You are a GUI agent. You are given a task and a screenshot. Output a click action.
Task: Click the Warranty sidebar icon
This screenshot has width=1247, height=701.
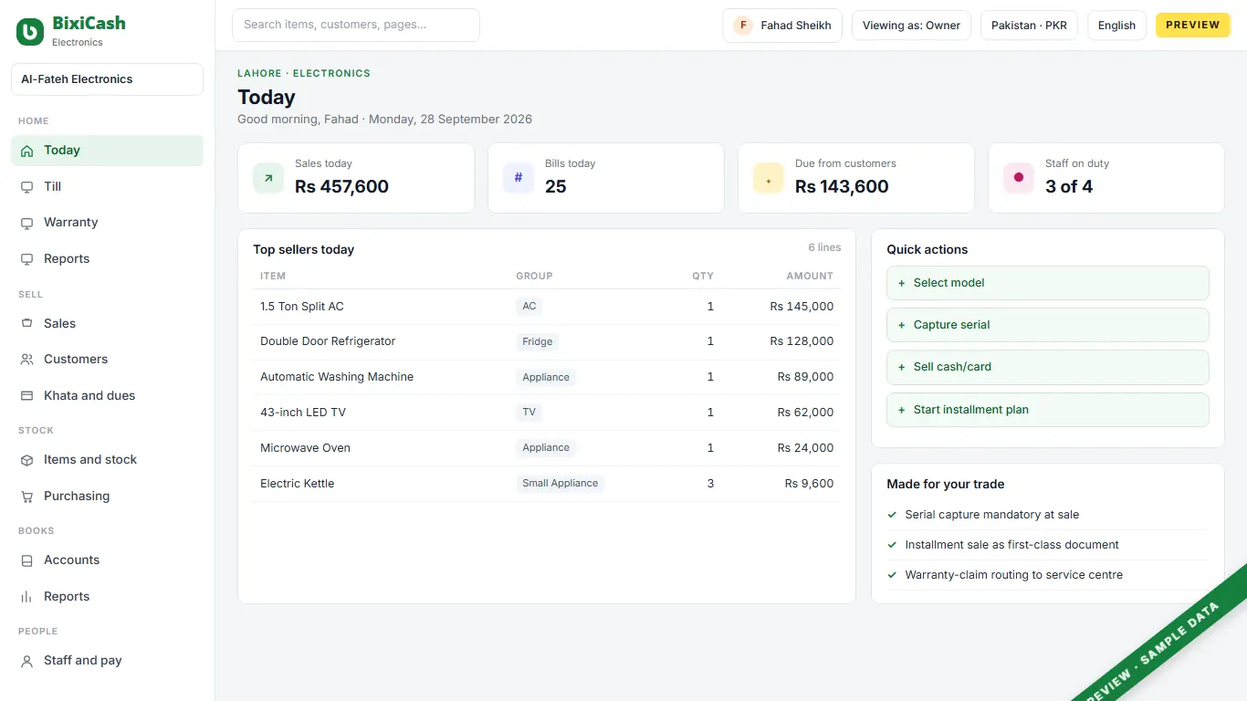26,223
